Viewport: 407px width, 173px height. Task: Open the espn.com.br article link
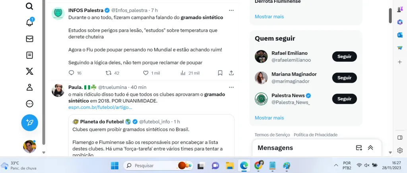(100, 107)
